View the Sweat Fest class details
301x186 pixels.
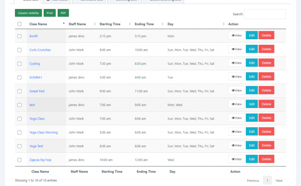point(236,90)
